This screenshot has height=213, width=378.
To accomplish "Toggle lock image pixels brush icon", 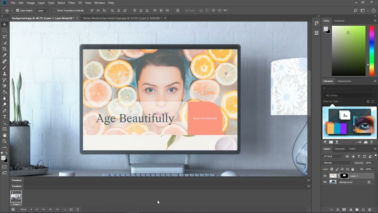I will pyautogui.click(x=337, y=169).
